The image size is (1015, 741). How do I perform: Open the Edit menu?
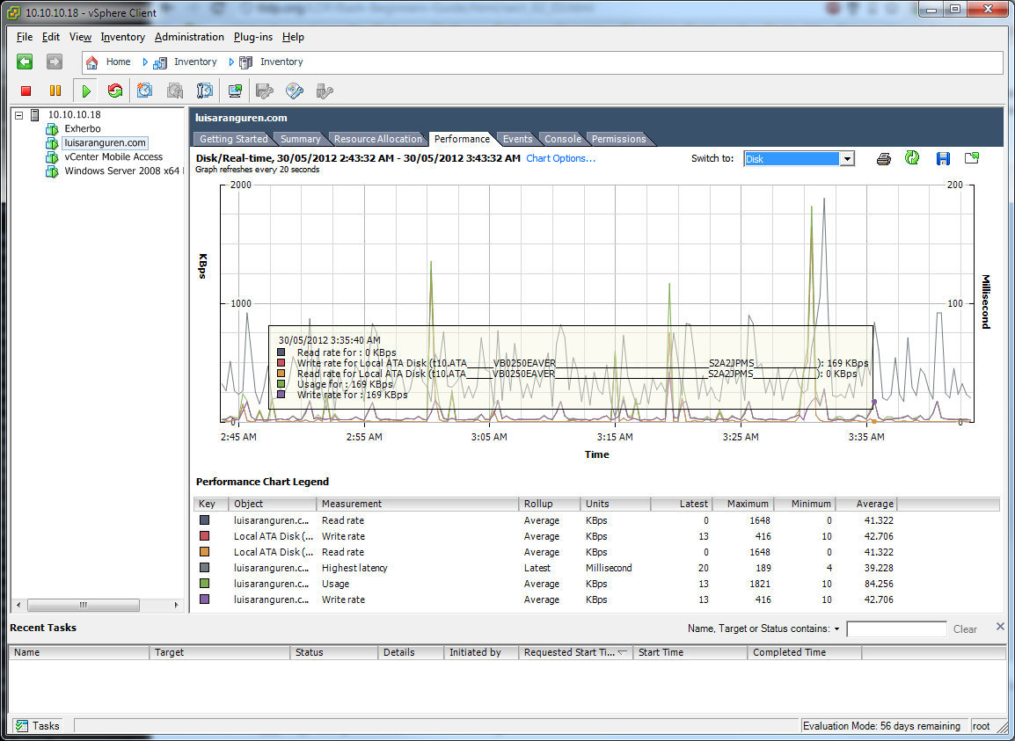click(51, 37)
